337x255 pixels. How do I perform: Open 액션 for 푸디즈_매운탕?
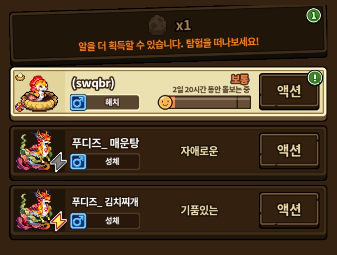(x=289, y=150)
